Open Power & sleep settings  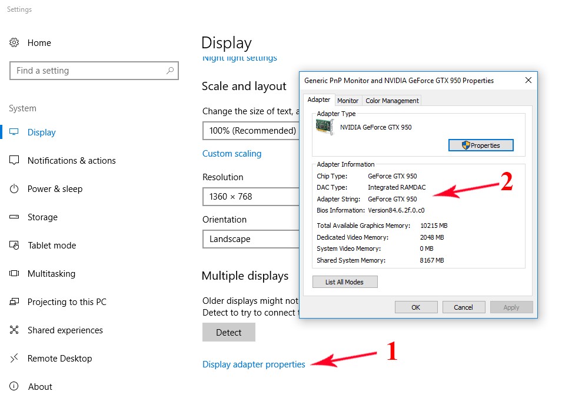[55, 189]
